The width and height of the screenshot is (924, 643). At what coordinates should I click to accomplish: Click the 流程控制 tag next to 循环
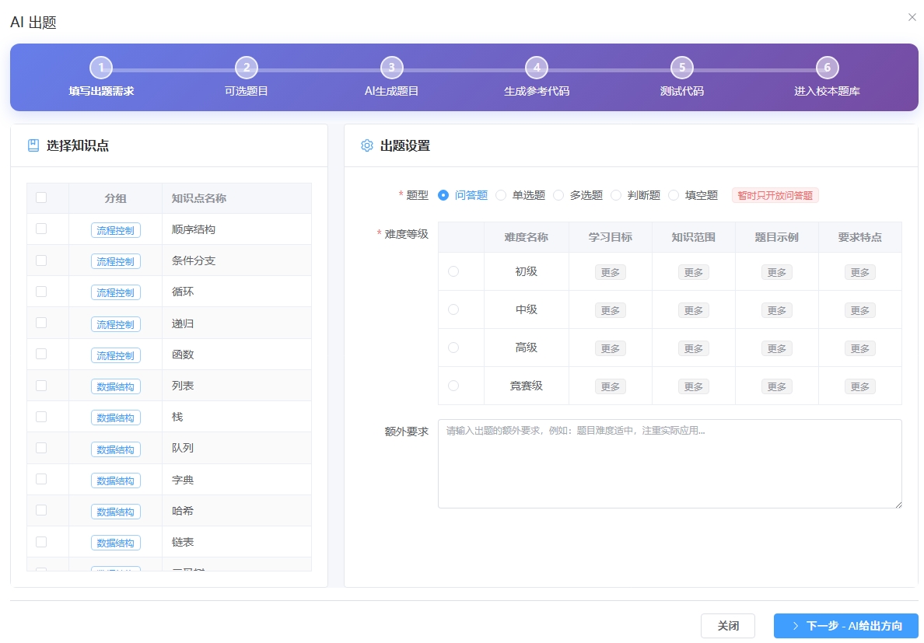coord(115,292)
